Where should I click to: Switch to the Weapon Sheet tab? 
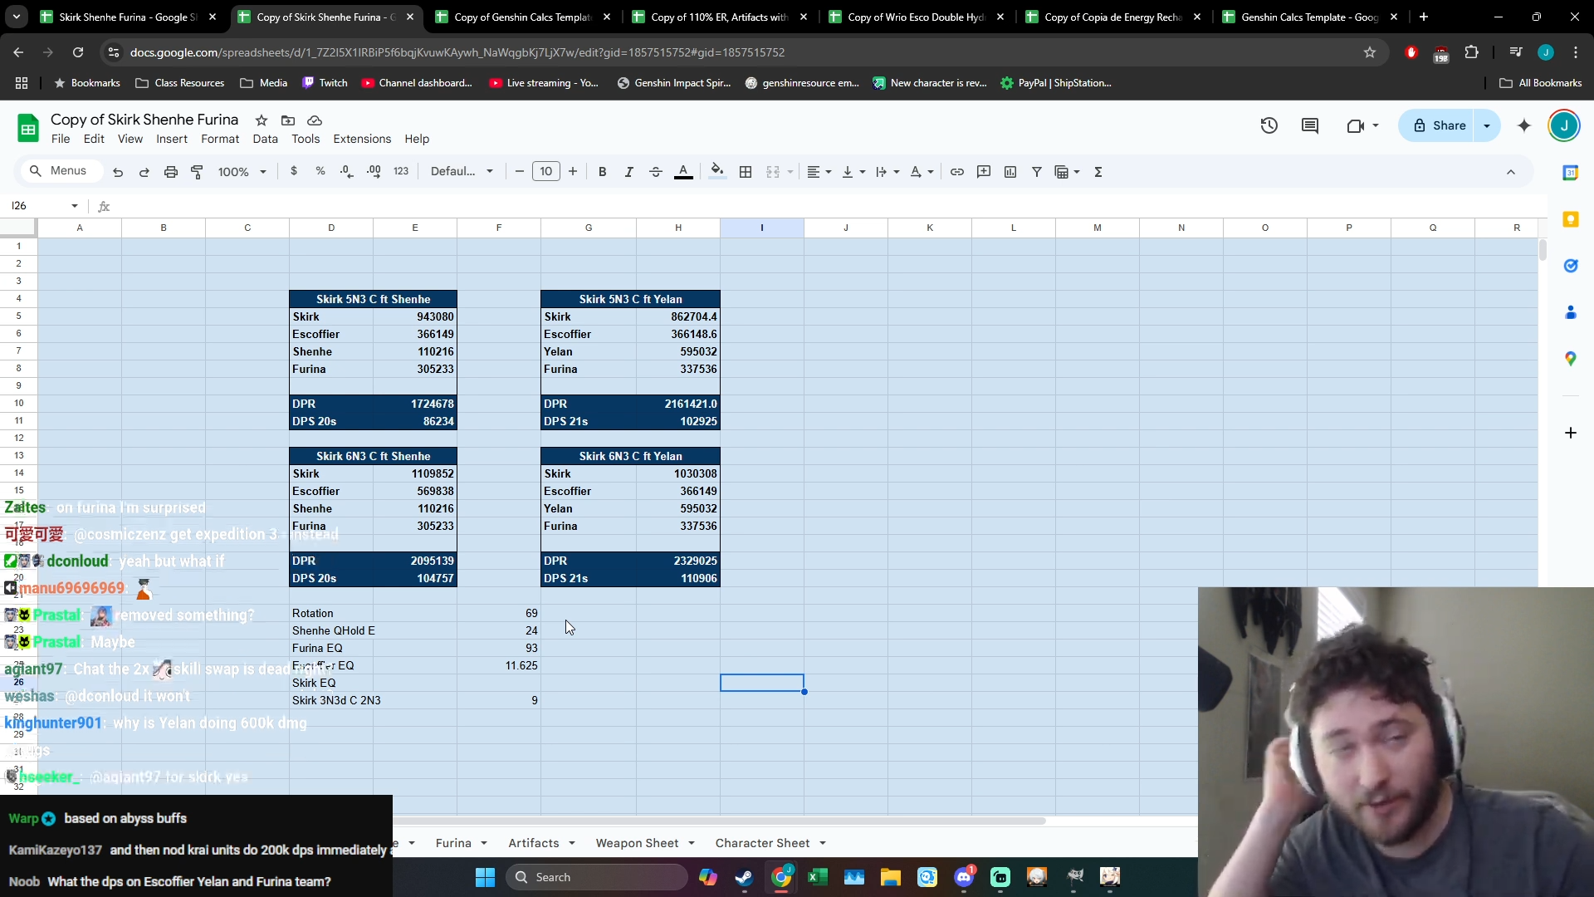point(637,843)
